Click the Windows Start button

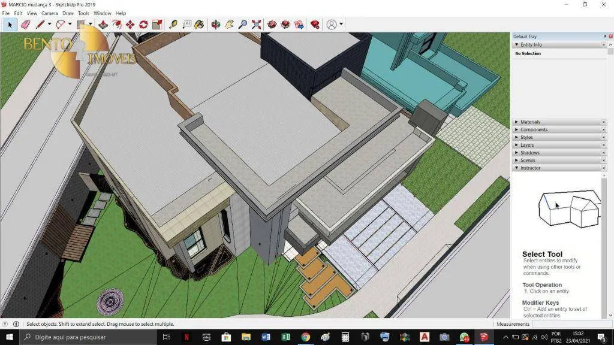10,337
